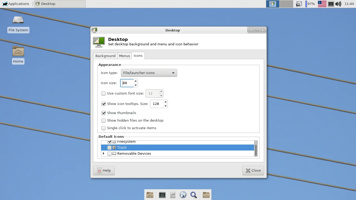Select the Icons tab
Screen dimensions: 356x200
[138, 56]
